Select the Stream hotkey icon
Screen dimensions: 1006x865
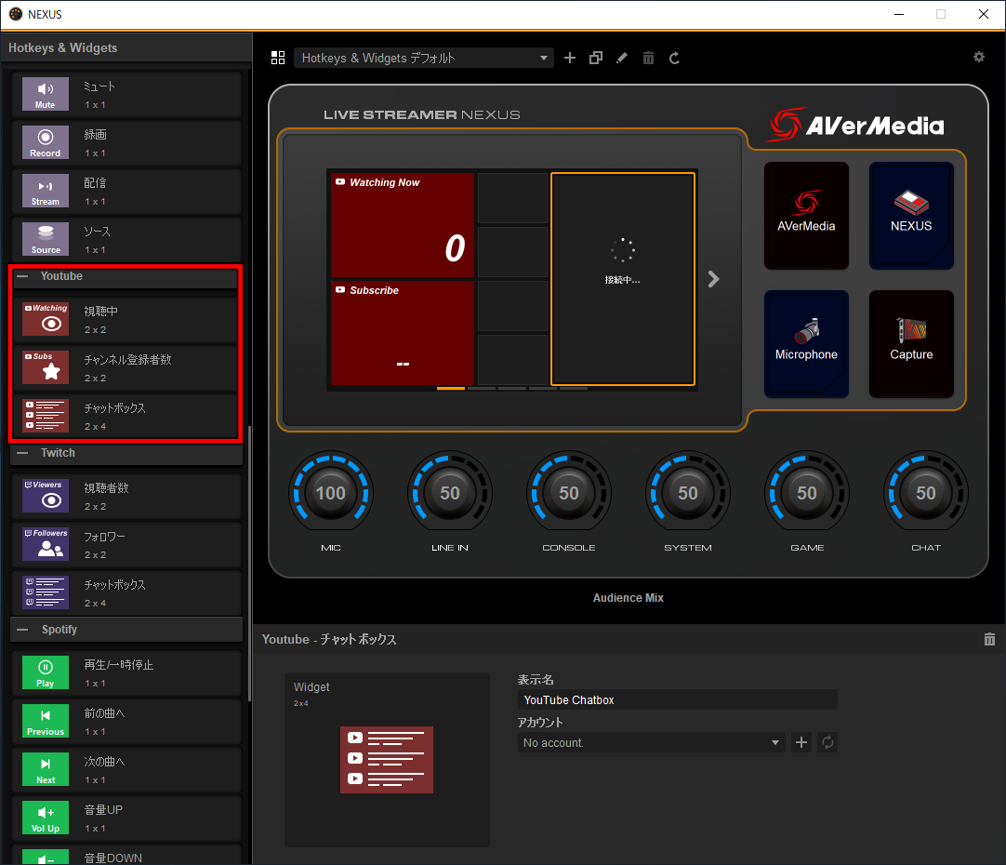click(x=45, y=191)
